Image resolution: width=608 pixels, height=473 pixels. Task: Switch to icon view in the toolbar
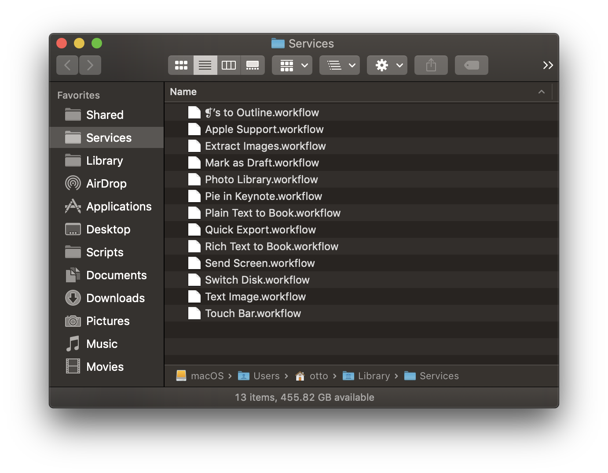point(181,65)
